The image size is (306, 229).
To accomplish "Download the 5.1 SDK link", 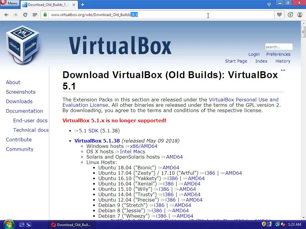I will pyautogui.click(x=88, y=131).
